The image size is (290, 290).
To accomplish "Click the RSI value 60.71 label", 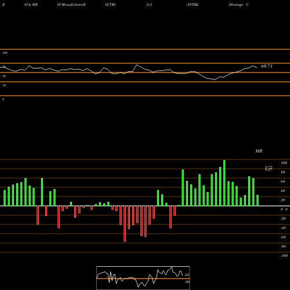I will pos(267,66).
